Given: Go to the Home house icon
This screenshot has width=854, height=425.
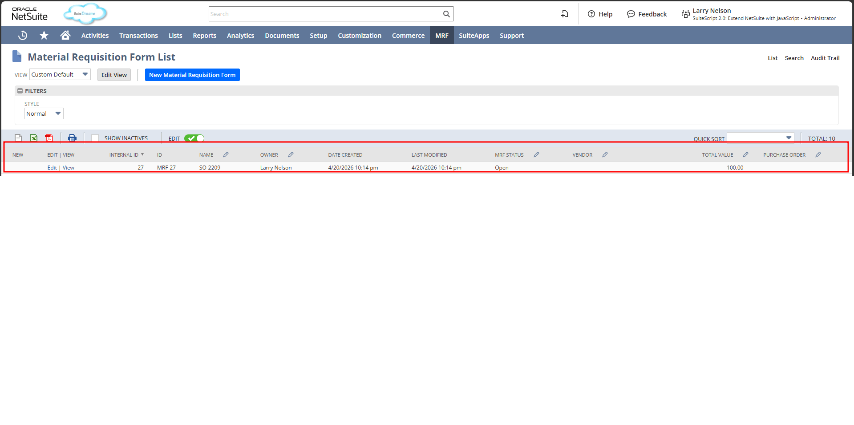Looking at the screenshot, I should point(65,35).
